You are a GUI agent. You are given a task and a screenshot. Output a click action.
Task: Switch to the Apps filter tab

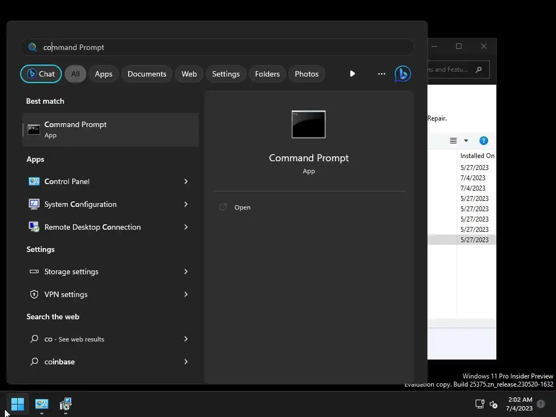104,74
